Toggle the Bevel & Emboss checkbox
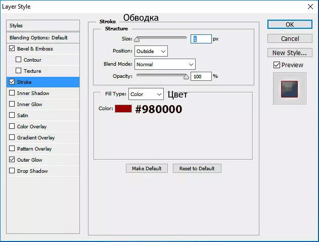Viewport: 319px width, 242px height. point(12,49)
